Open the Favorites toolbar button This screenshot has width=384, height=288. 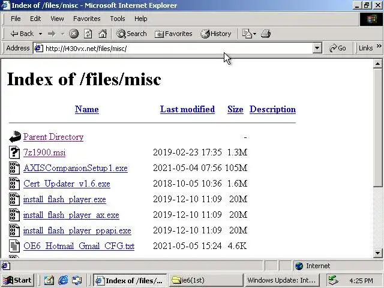pos(173,34)
